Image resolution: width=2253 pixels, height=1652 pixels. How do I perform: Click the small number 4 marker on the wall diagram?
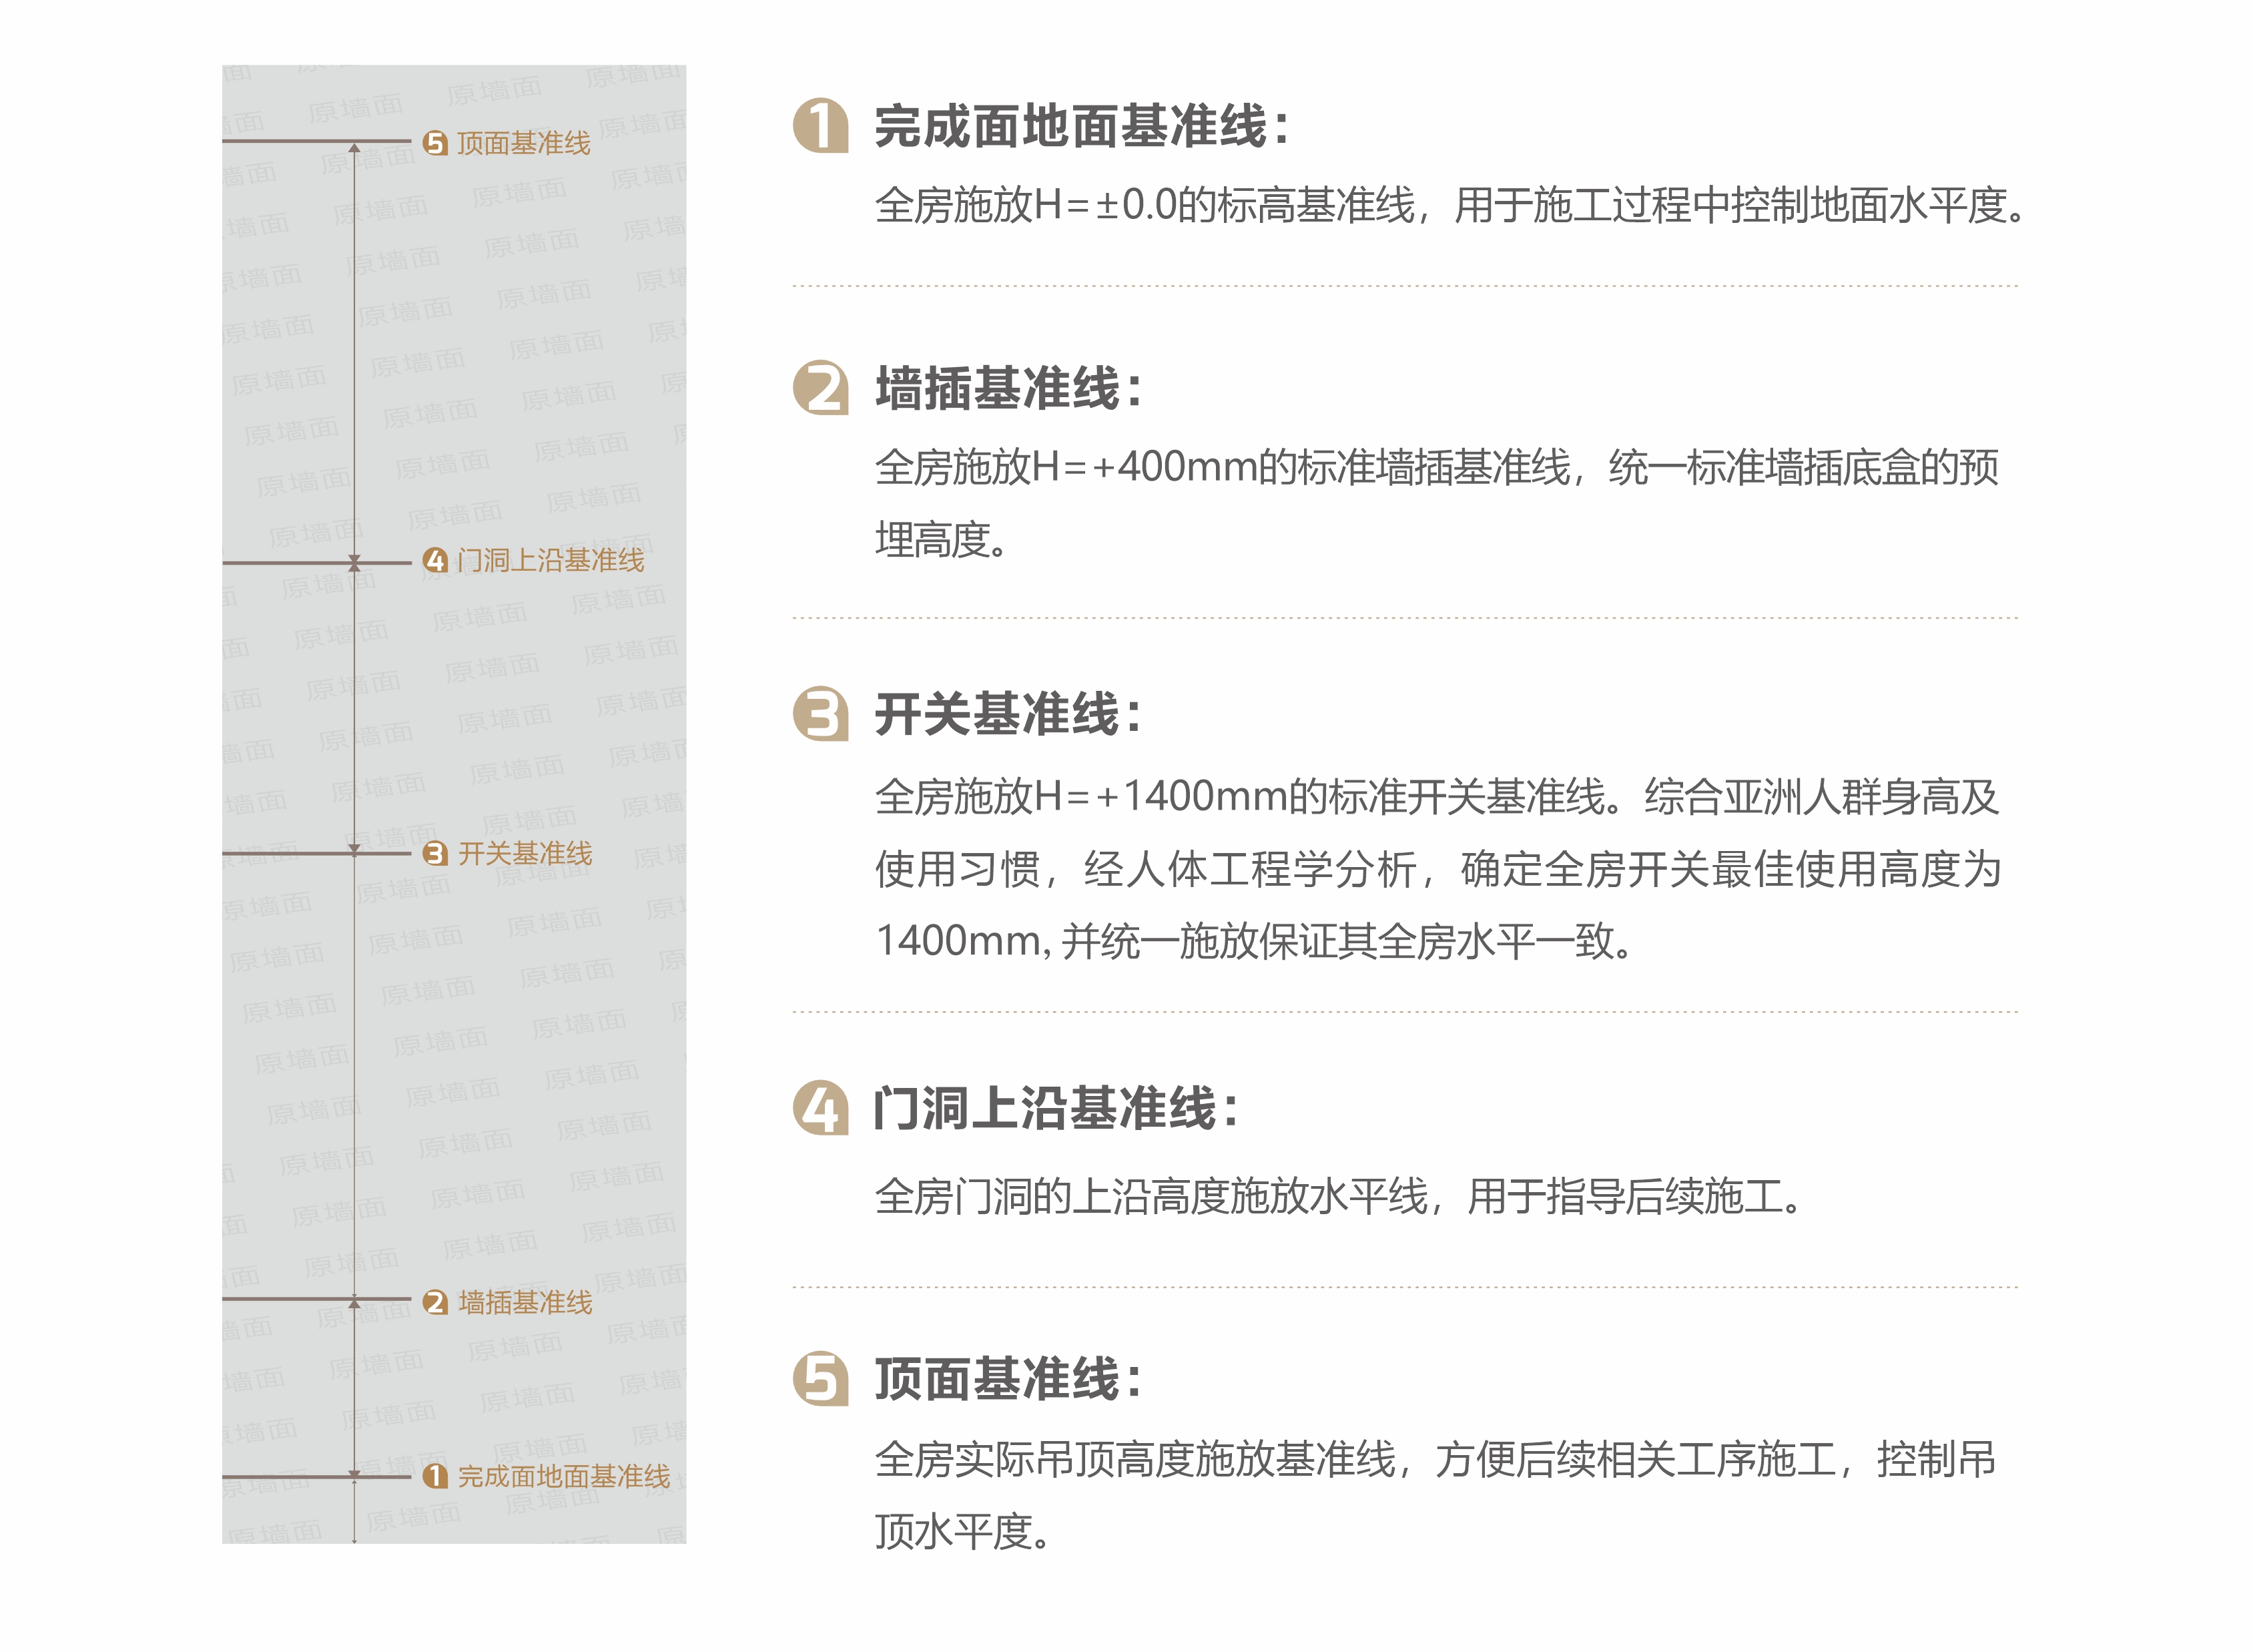coord(435,561)
